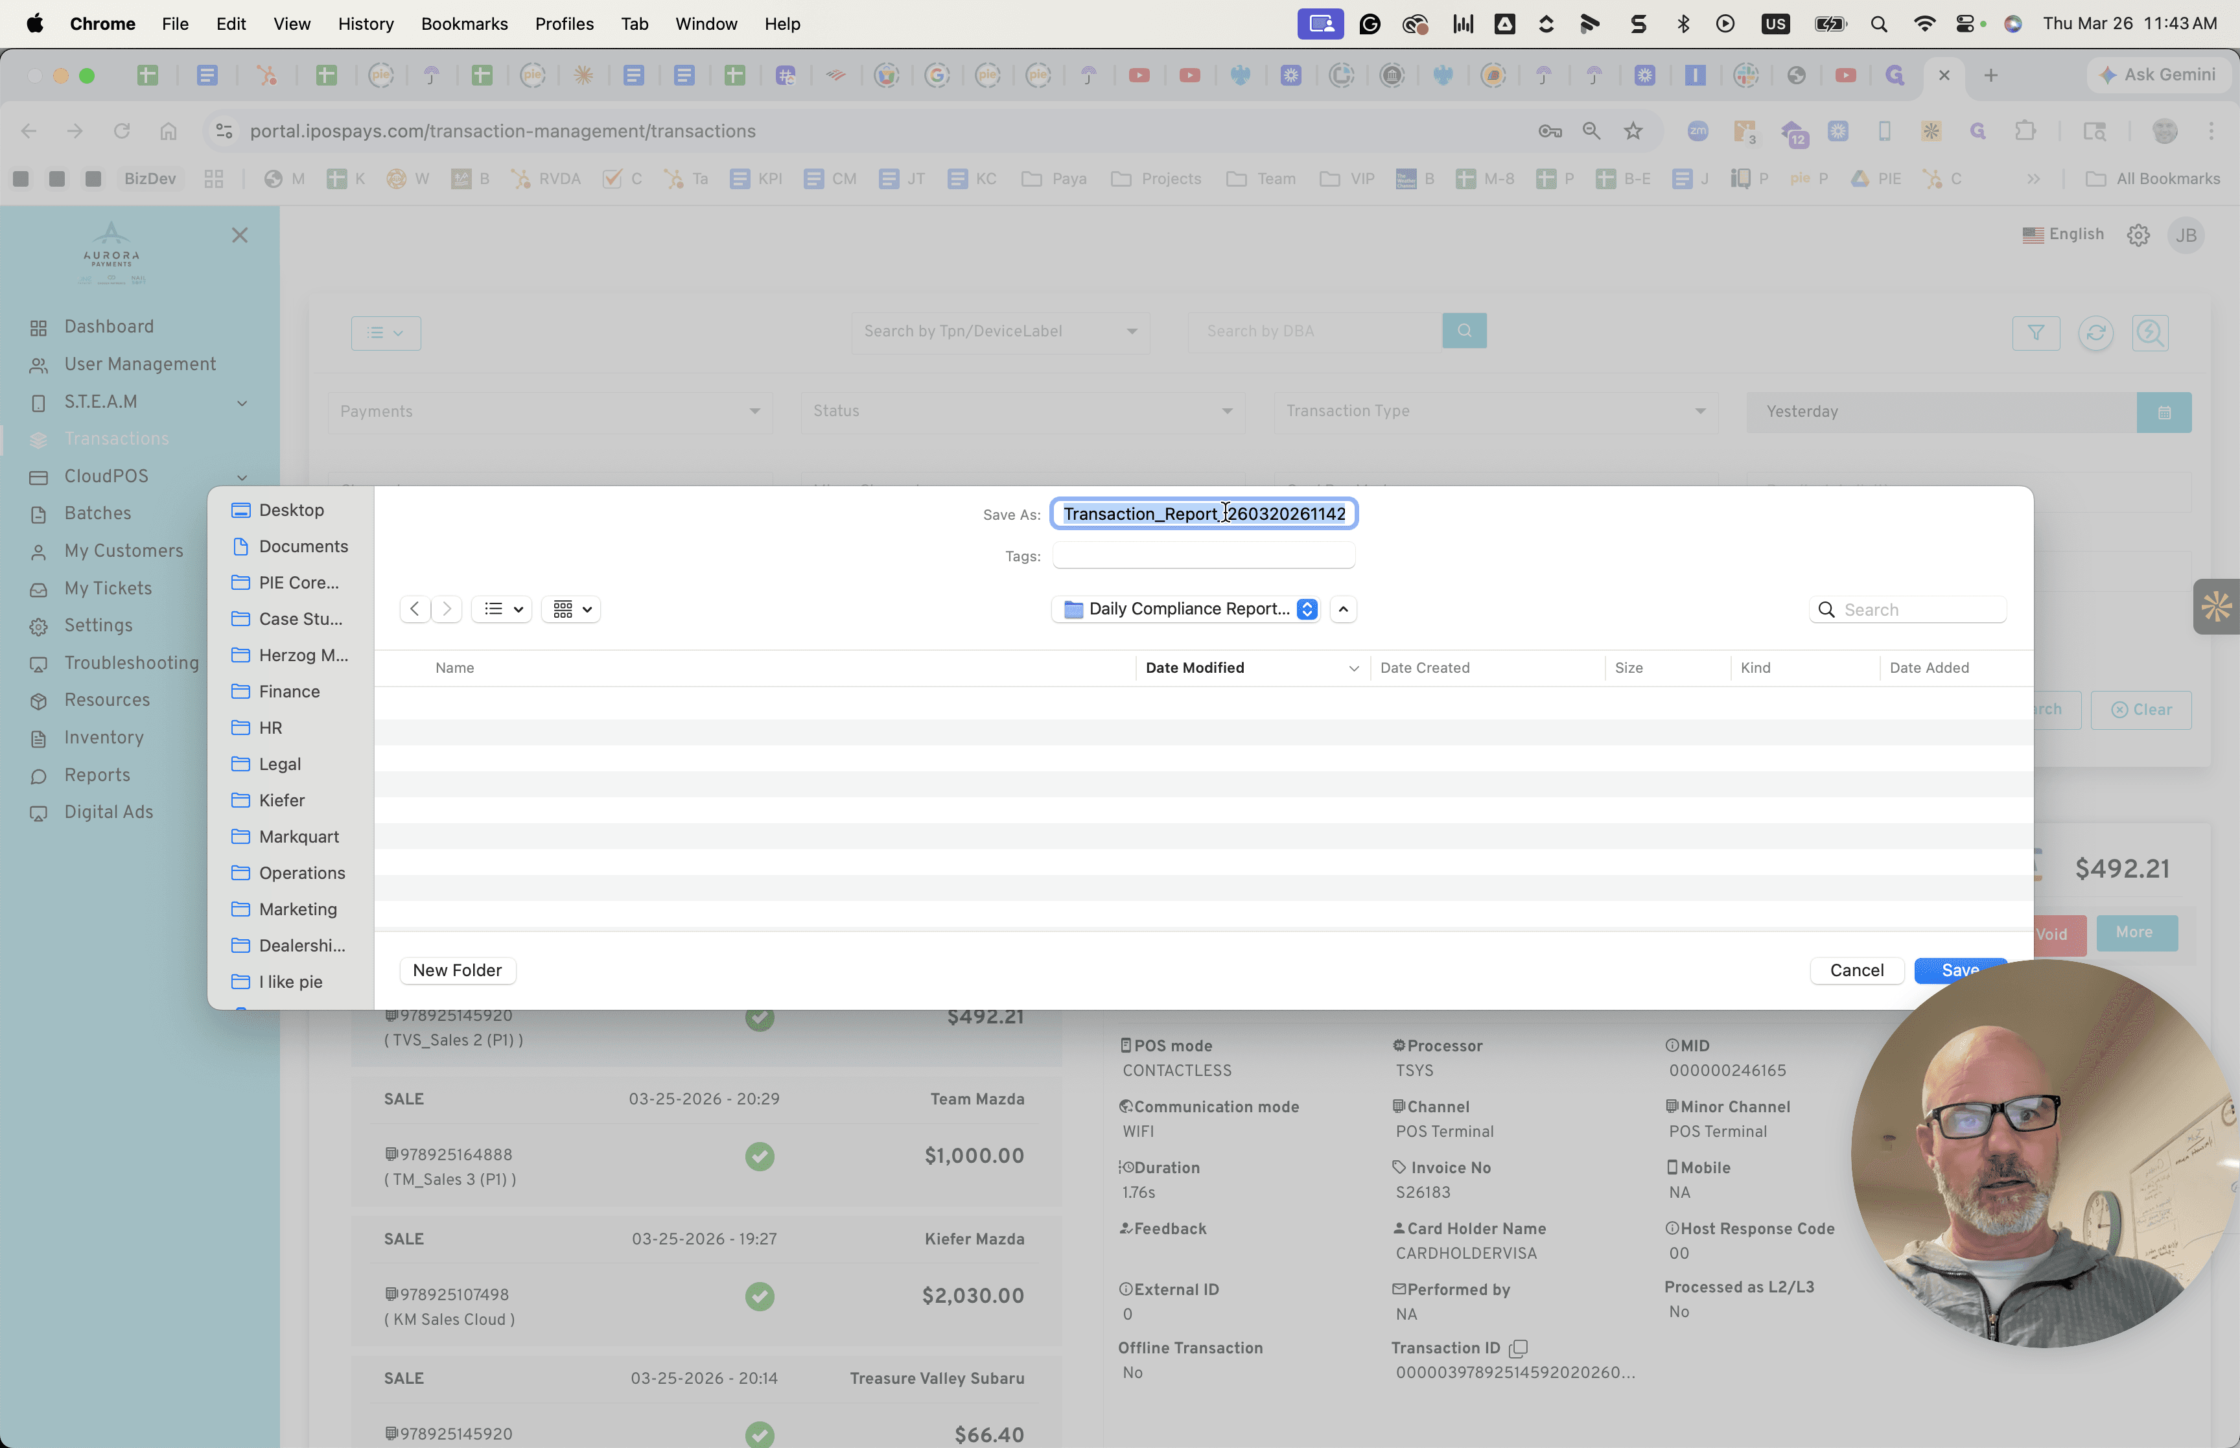Click the Save button
The width and height of the screenshot is (2240, 1448).
coord(1960,970)
